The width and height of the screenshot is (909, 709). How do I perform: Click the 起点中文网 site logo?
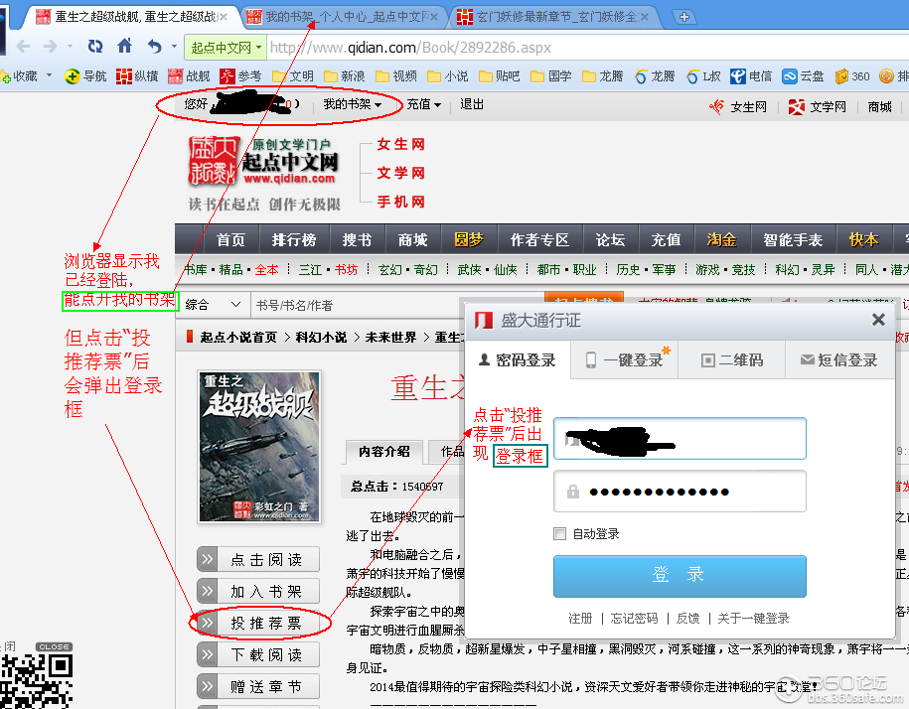click(x=264, y=161)
